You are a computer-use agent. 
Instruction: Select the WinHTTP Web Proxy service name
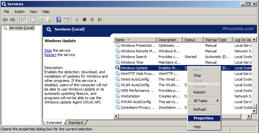click(x=138, y=74)
